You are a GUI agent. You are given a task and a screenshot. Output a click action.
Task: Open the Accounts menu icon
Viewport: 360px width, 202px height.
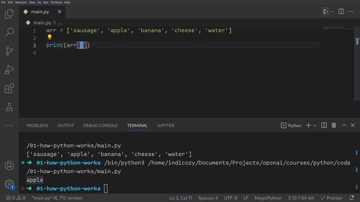point(9,166)
